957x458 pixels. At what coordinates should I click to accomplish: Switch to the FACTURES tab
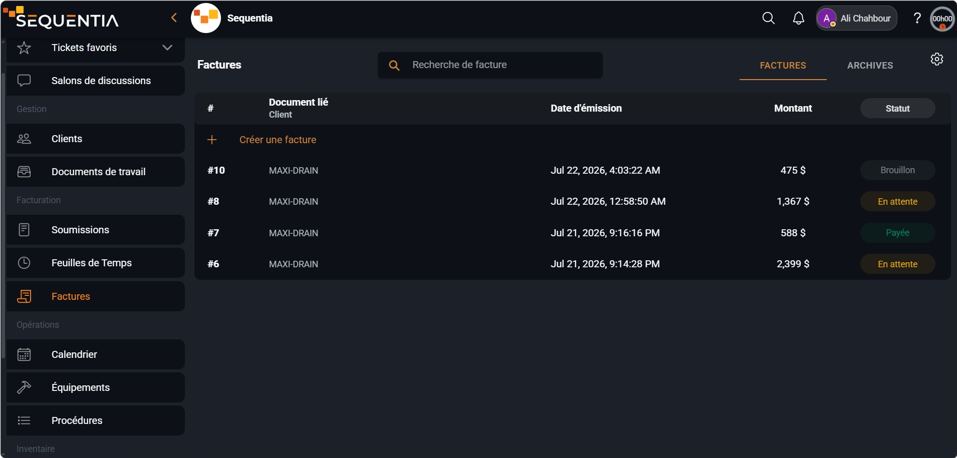(x=783, y=66)
